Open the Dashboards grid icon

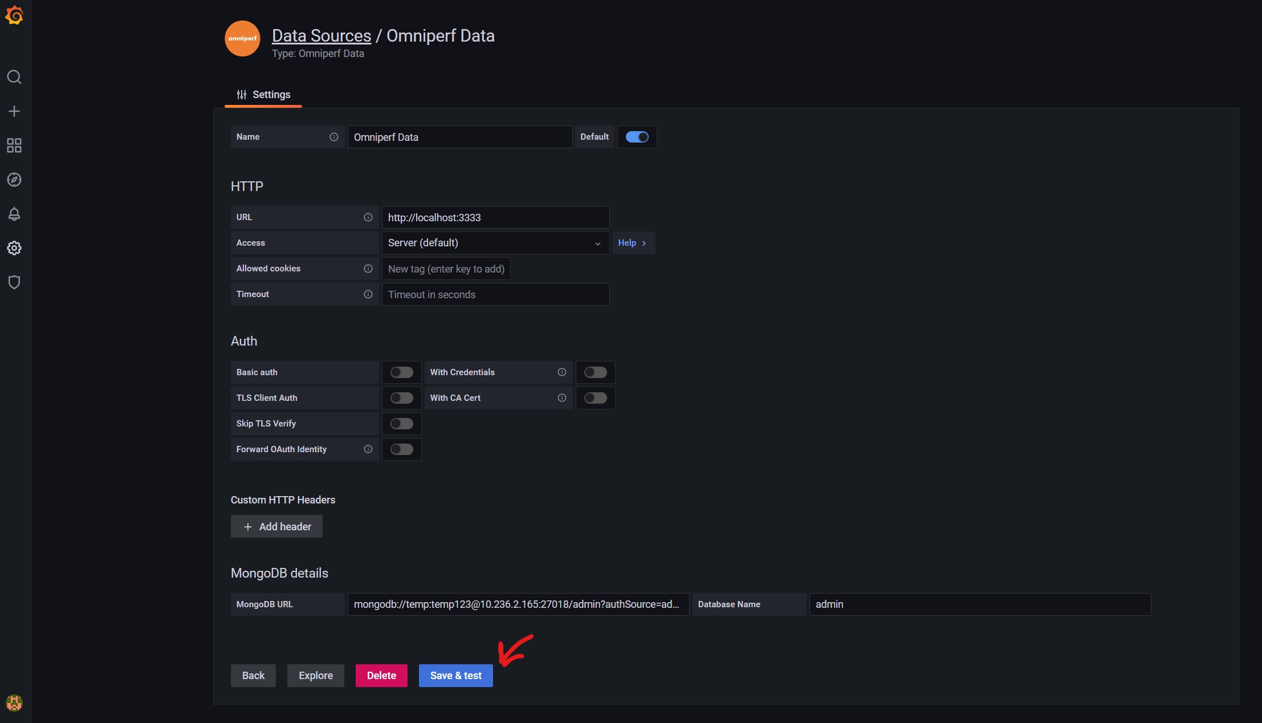pyautogui.click(x=14, y=145)
